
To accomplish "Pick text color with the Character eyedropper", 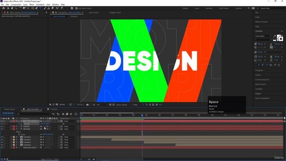I will click(x=275, y=36).
